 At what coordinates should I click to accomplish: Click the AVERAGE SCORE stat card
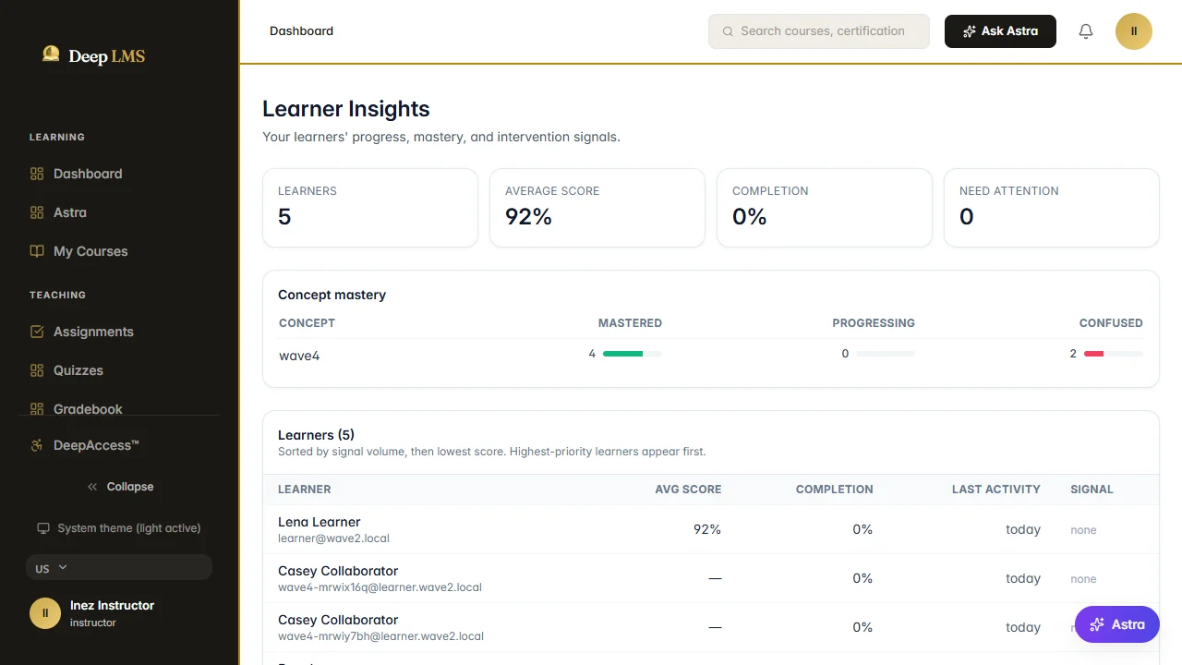click(x=597, y=208)
